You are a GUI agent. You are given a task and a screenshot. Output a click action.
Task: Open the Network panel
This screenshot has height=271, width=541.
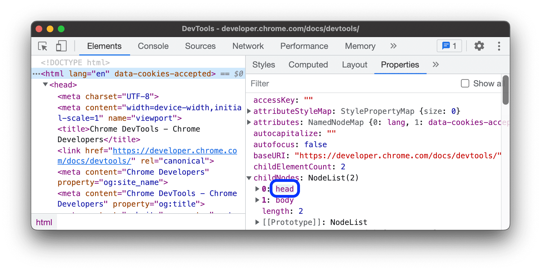pos(248,46)
